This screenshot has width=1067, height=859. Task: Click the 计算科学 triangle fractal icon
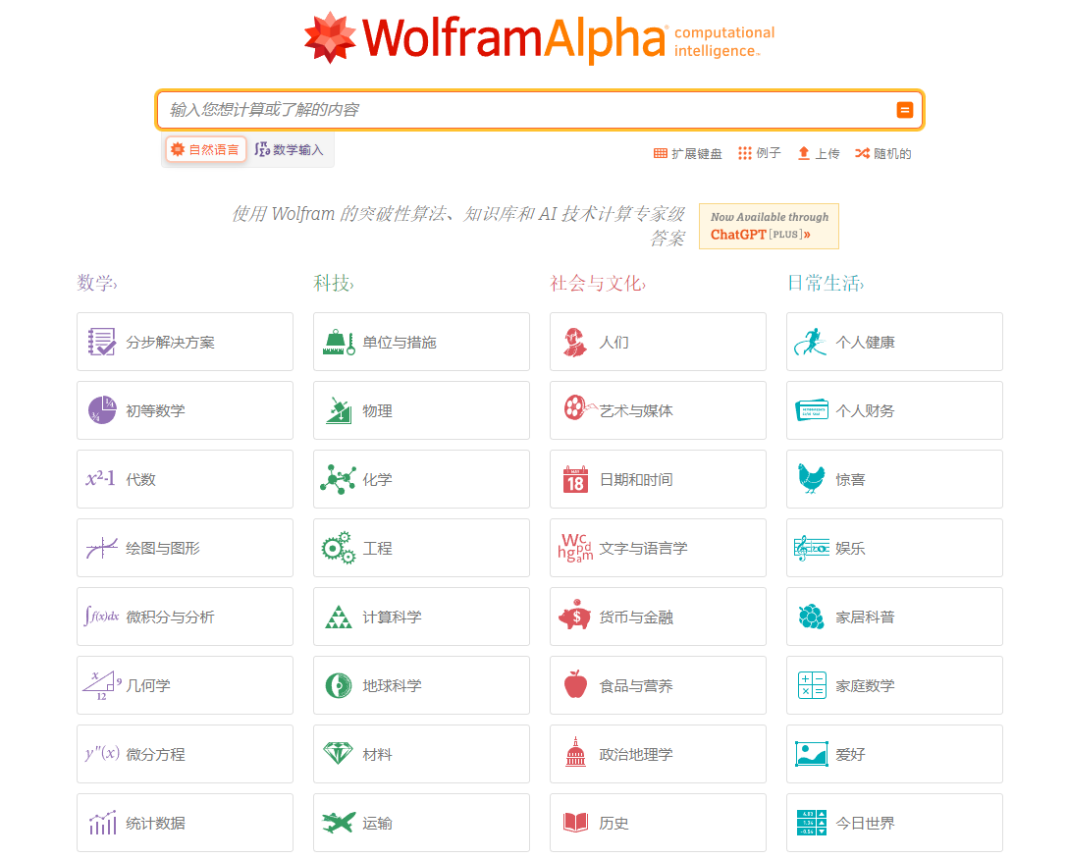(x=339, y=617)
